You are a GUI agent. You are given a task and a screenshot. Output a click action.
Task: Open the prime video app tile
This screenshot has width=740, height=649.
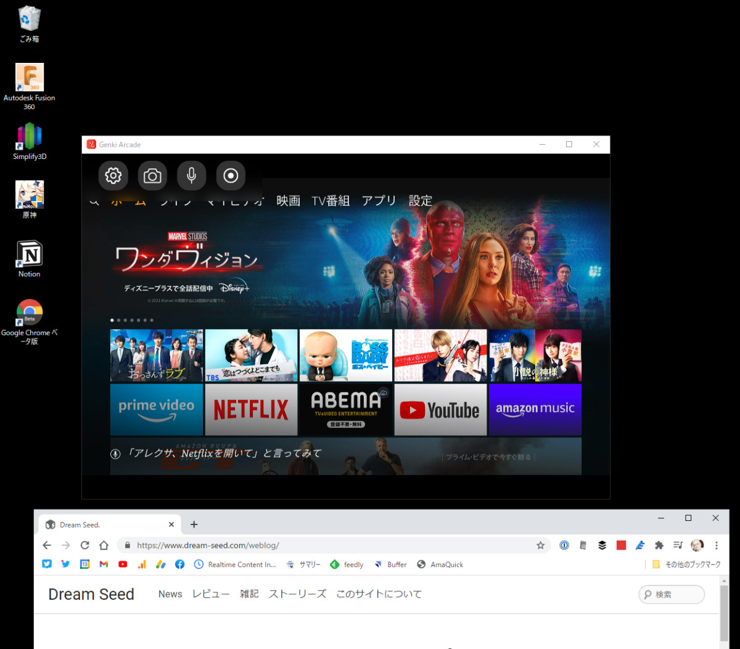pyautogui.click(x=157, y=410)
